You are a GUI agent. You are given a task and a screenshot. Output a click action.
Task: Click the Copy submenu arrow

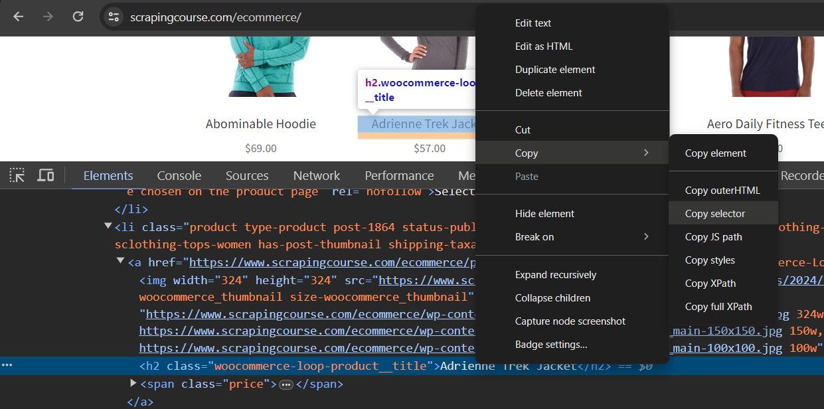coord(646,153)
